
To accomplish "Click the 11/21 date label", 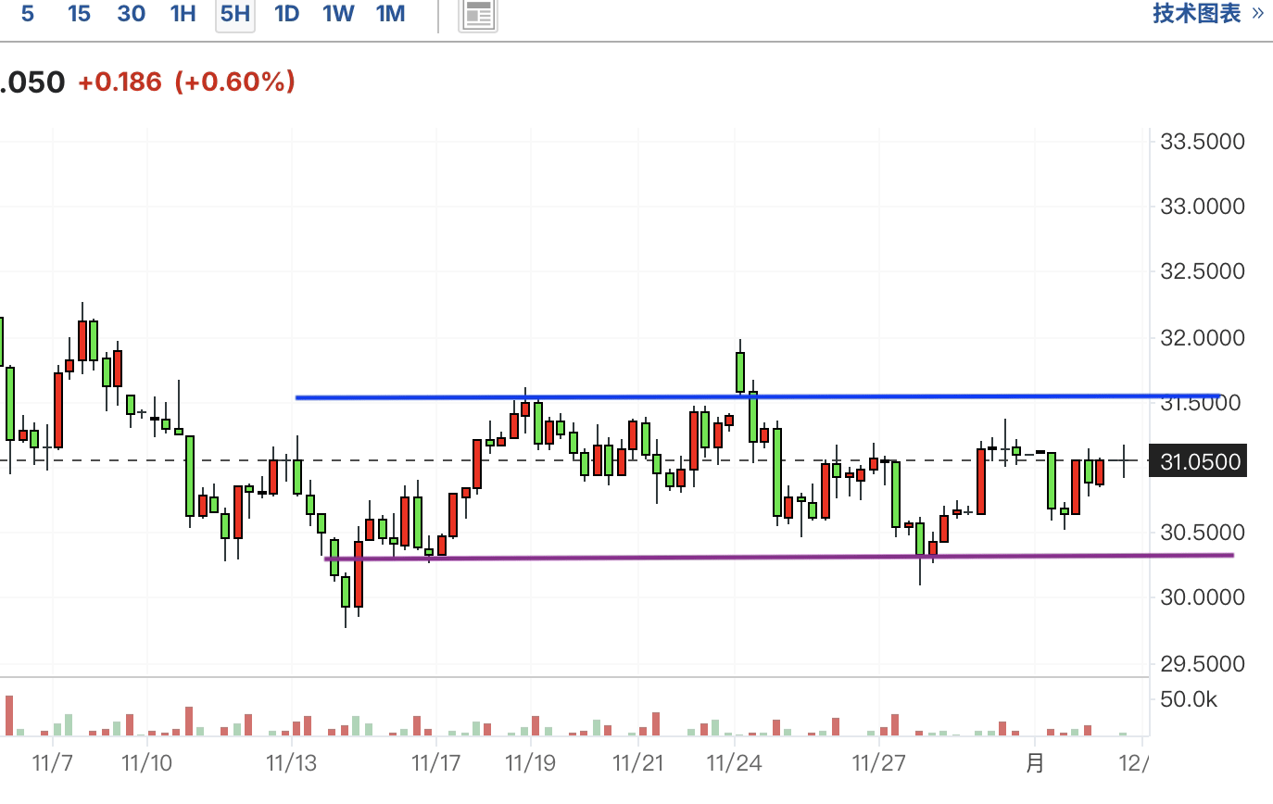I will pos(638,763).
